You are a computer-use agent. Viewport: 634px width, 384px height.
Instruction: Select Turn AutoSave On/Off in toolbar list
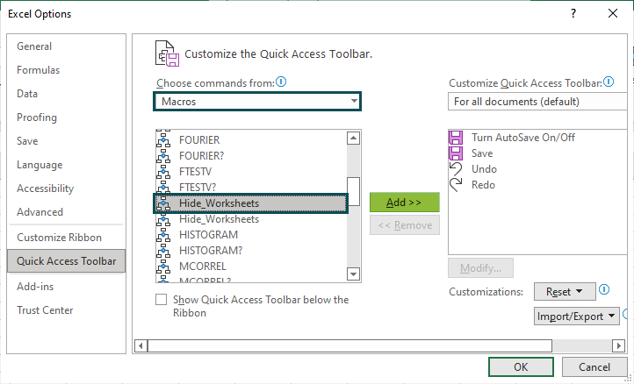point(537,138)
